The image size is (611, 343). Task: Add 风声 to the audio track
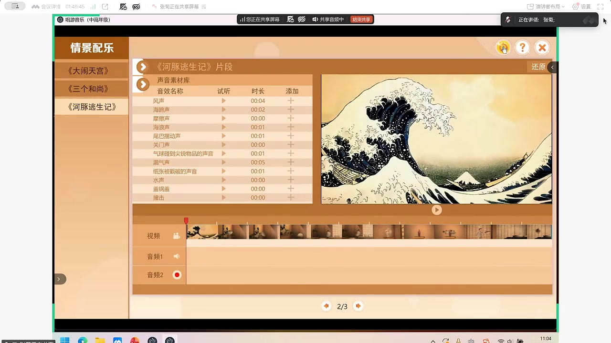291,101
